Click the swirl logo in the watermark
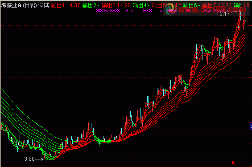252x167 pixels. pos(170,9)
